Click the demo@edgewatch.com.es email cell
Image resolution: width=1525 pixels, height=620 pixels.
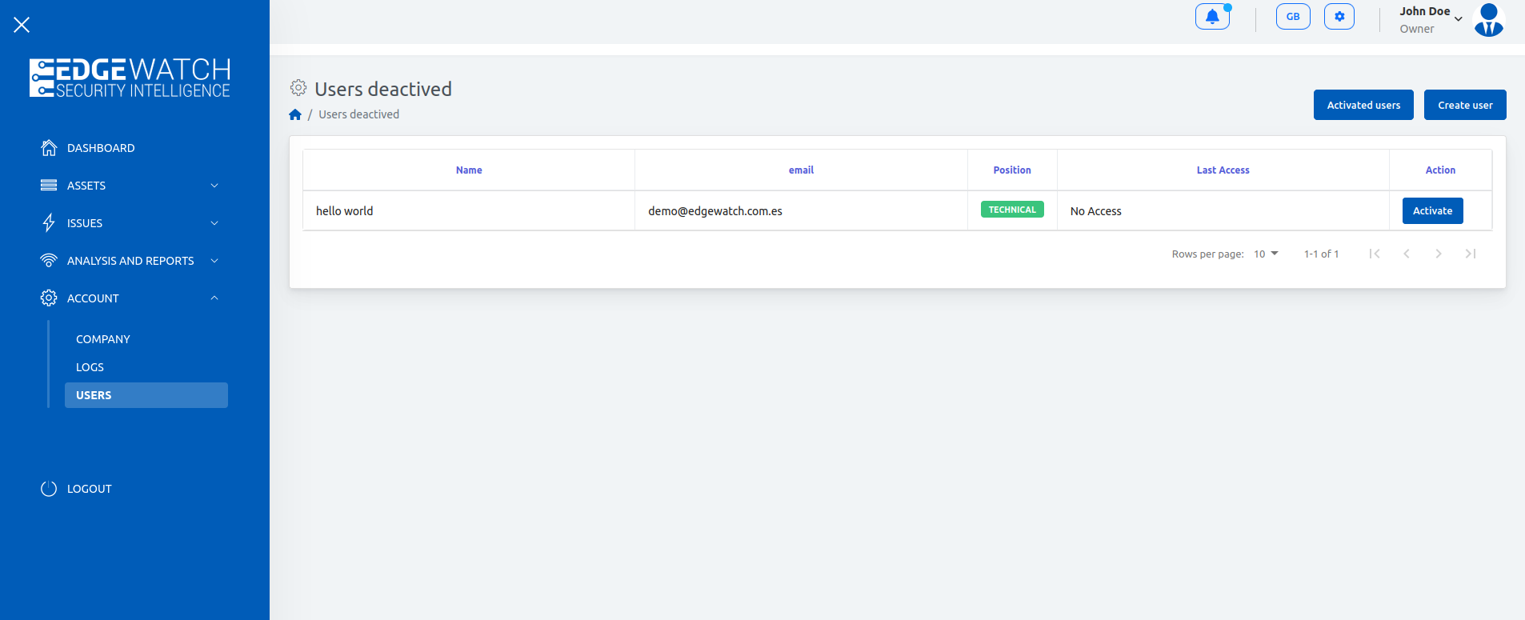[801, 211]
